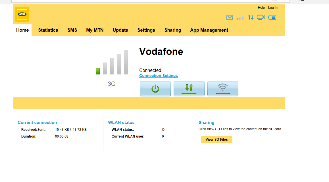Viewport: 329px width, 182px height.
Task: Click the 3G network type label
Action: pos(112,84)
